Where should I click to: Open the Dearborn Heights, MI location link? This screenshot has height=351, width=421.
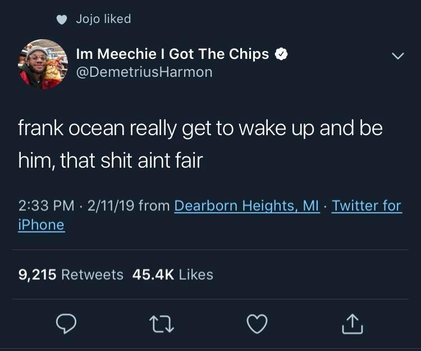(247, 206)
